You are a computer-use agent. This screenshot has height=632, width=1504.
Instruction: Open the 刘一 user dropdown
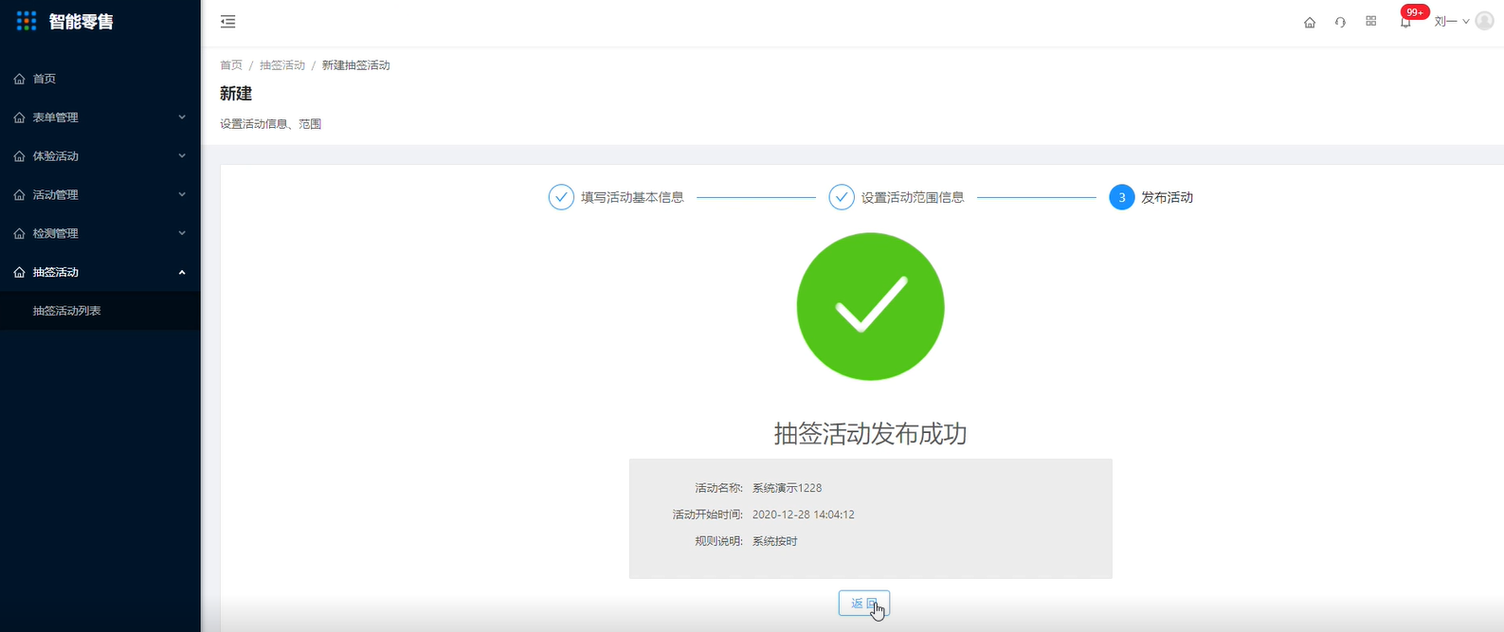click(x=1451, y=22)
